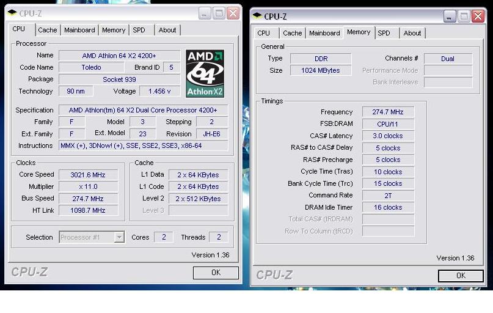Click the Cycle Time (Tras) value '10 clocks'

point(388,172)
